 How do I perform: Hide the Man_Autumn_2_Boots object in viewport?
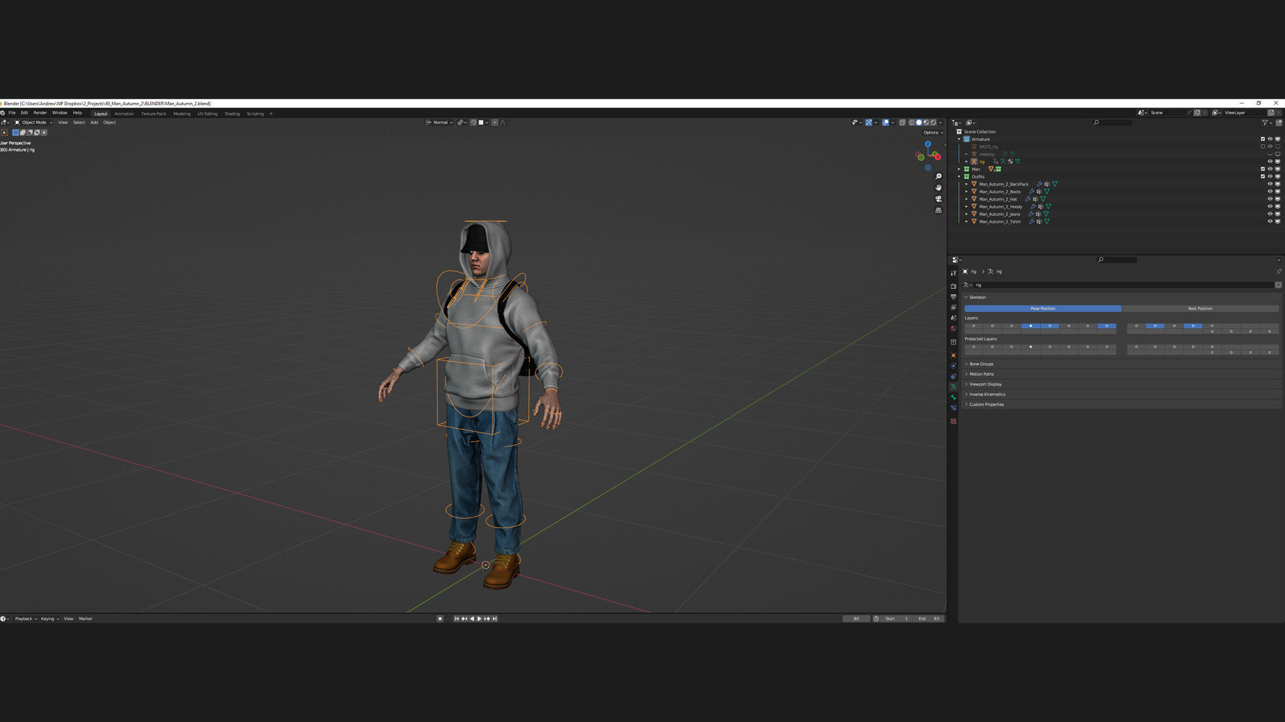[x=1270, y=191]
